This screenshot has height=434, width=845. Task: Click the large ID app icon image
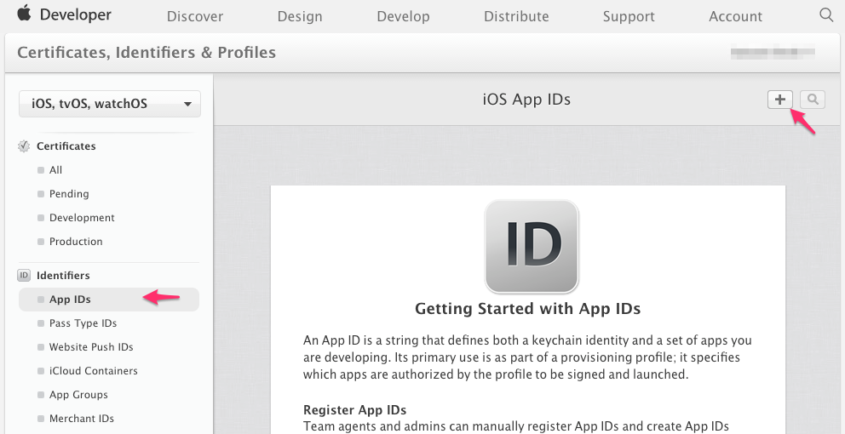(x=532, y=246)
